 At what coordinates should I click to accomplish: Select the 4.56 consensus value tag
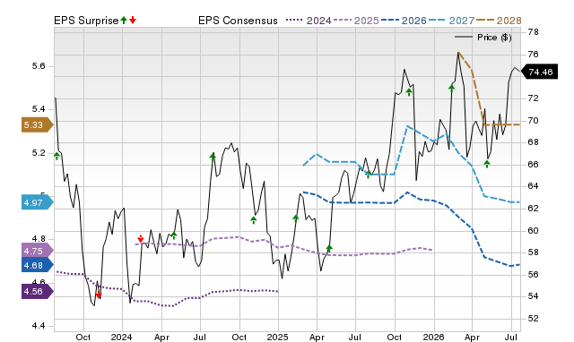tap(38, 292)
